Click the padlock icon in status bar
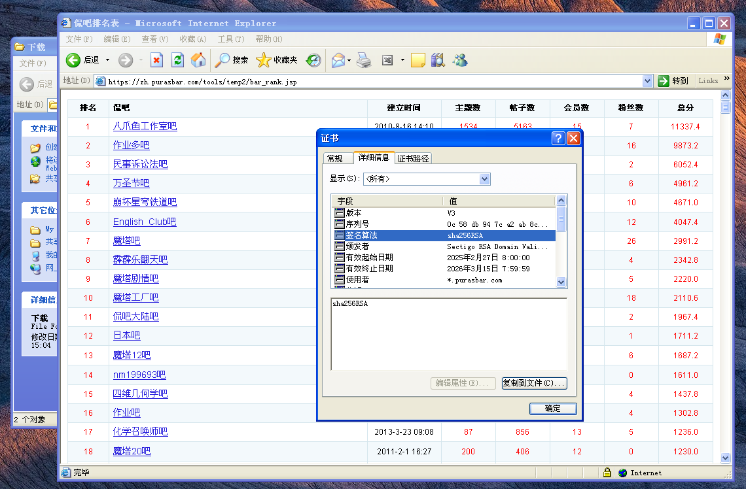 pyautogui.click(x=607, y=473)
